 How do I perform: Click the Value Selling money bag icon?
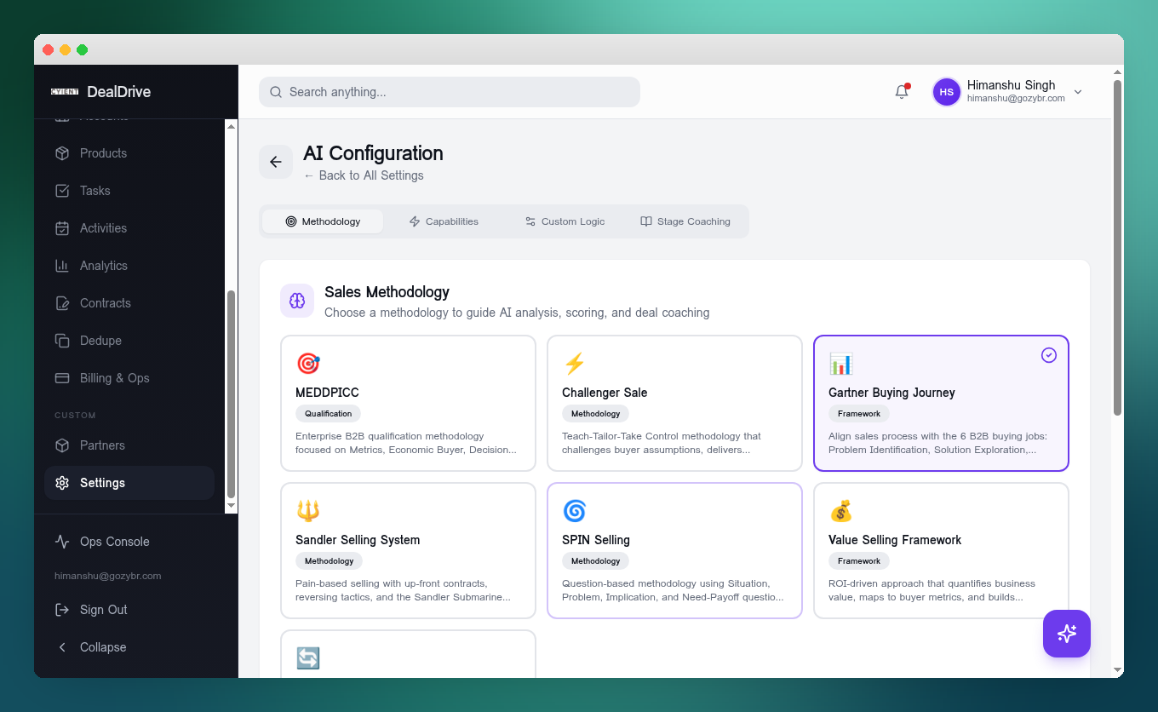[841, 511]
